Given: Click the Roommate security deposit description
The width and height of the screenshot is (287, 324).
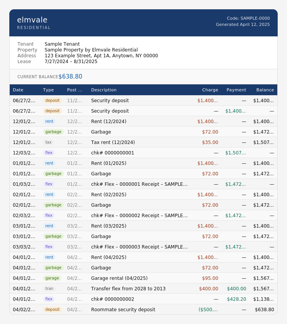Looking at the screenshot, I should [123, 310].
